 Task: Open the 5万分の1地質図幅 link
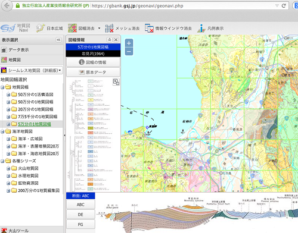click(35, 124)
